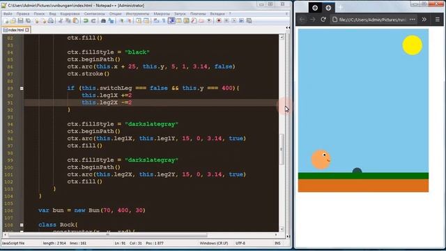The width and height of the screenshot is (446, 251).
Task: Click the Save All toolbar icon
Action: (28, 20)
